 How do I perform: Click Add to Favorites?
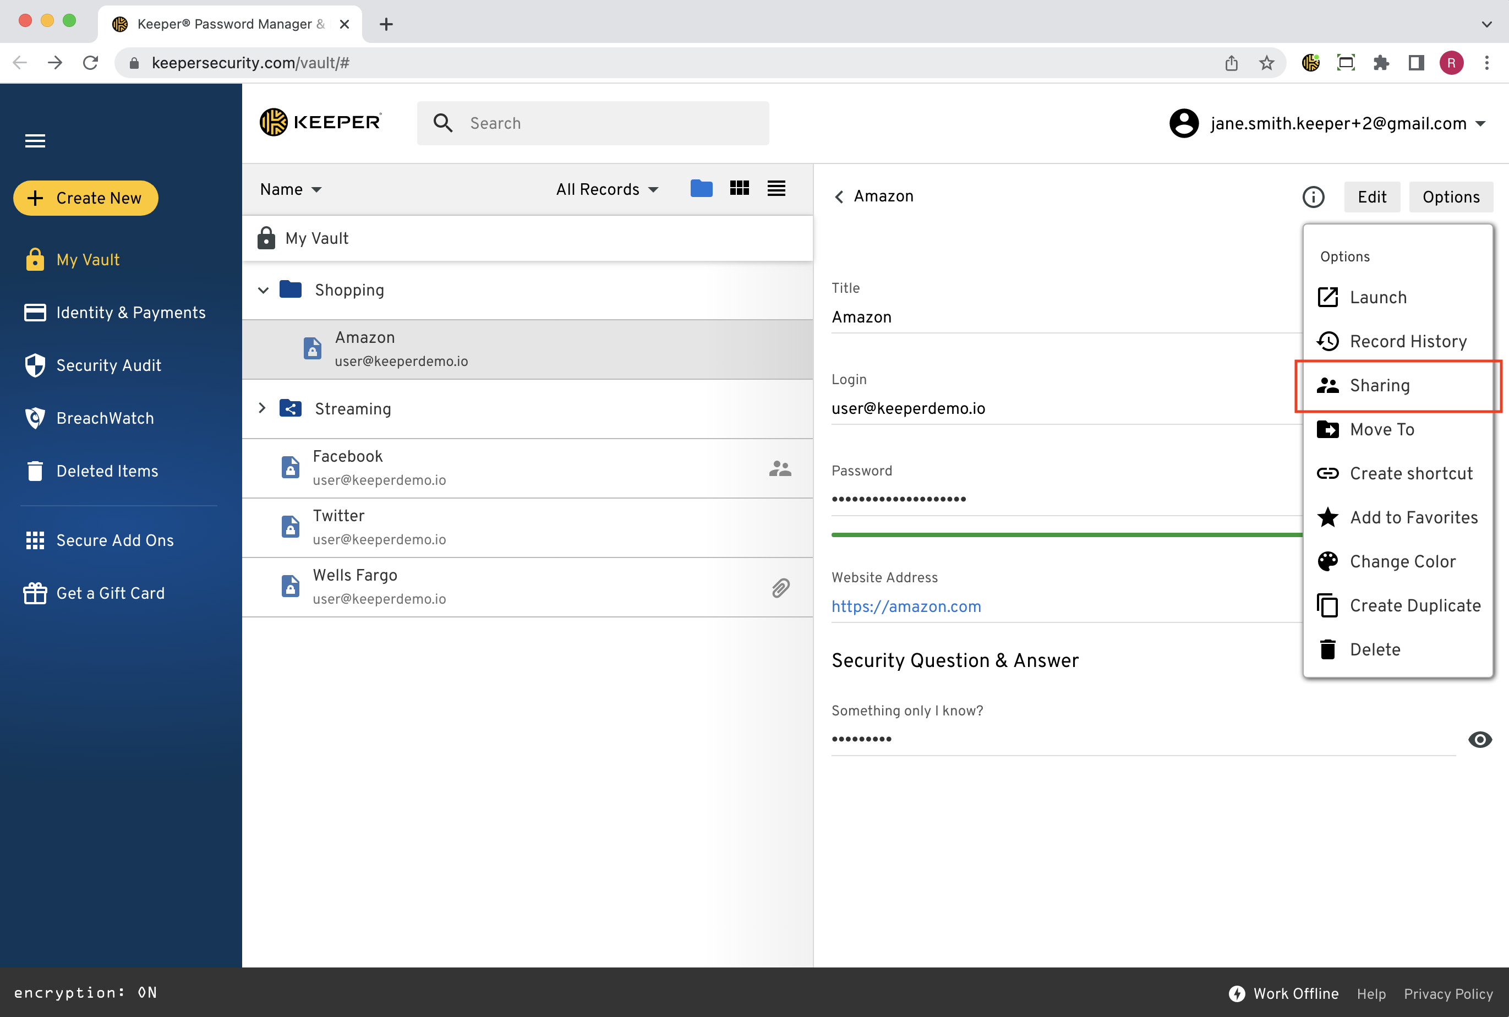pyautogui.click(x=1398, y=517)
